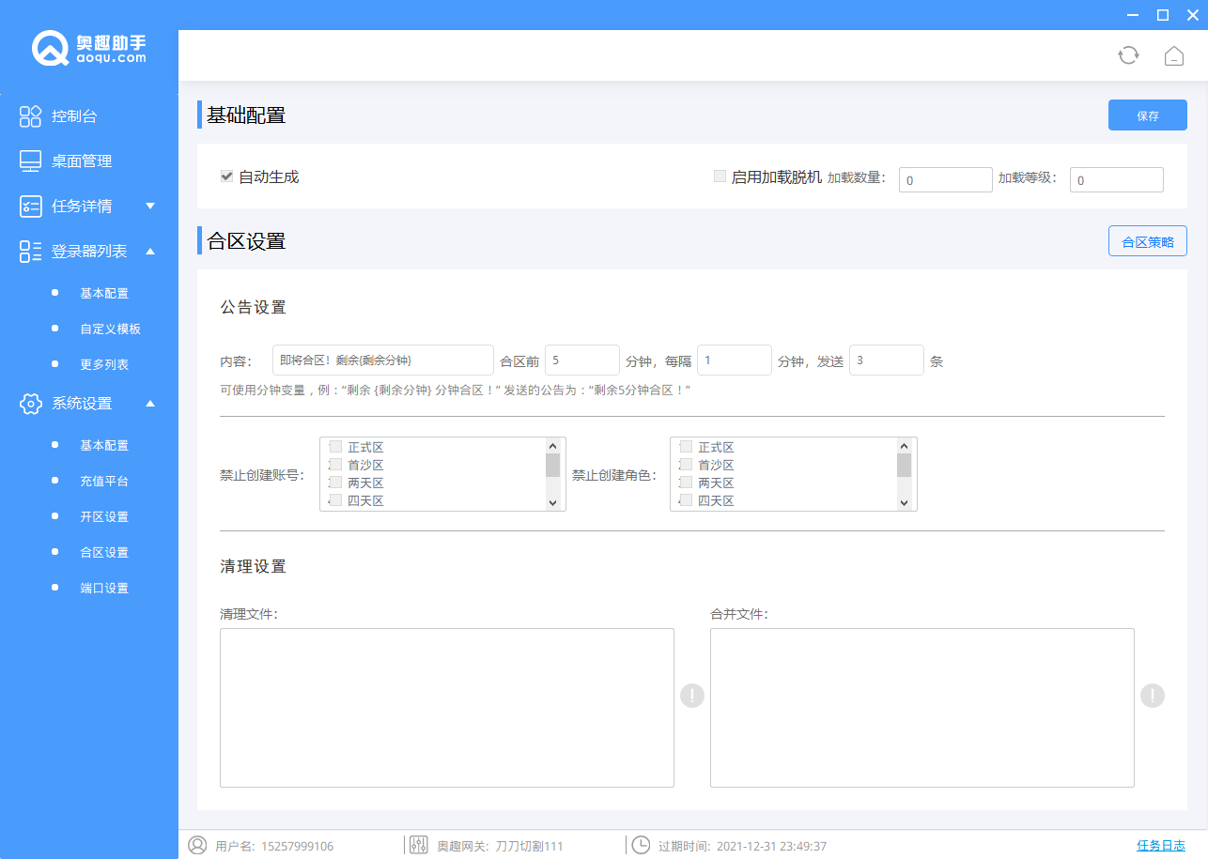Click the 任务详情 checklist icon
1208x859 pixels.
point(30,207)
